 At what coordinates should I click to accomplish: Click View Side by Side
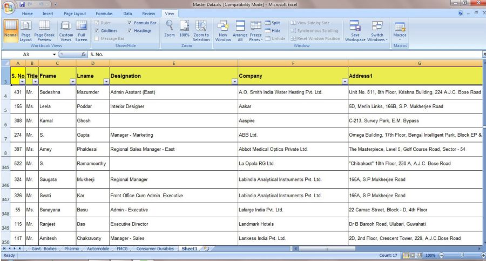(310, 23)
